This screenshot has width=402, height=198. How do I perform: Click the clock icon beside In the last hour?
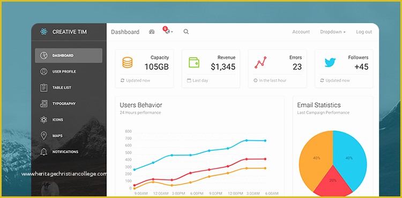point(255,80)
